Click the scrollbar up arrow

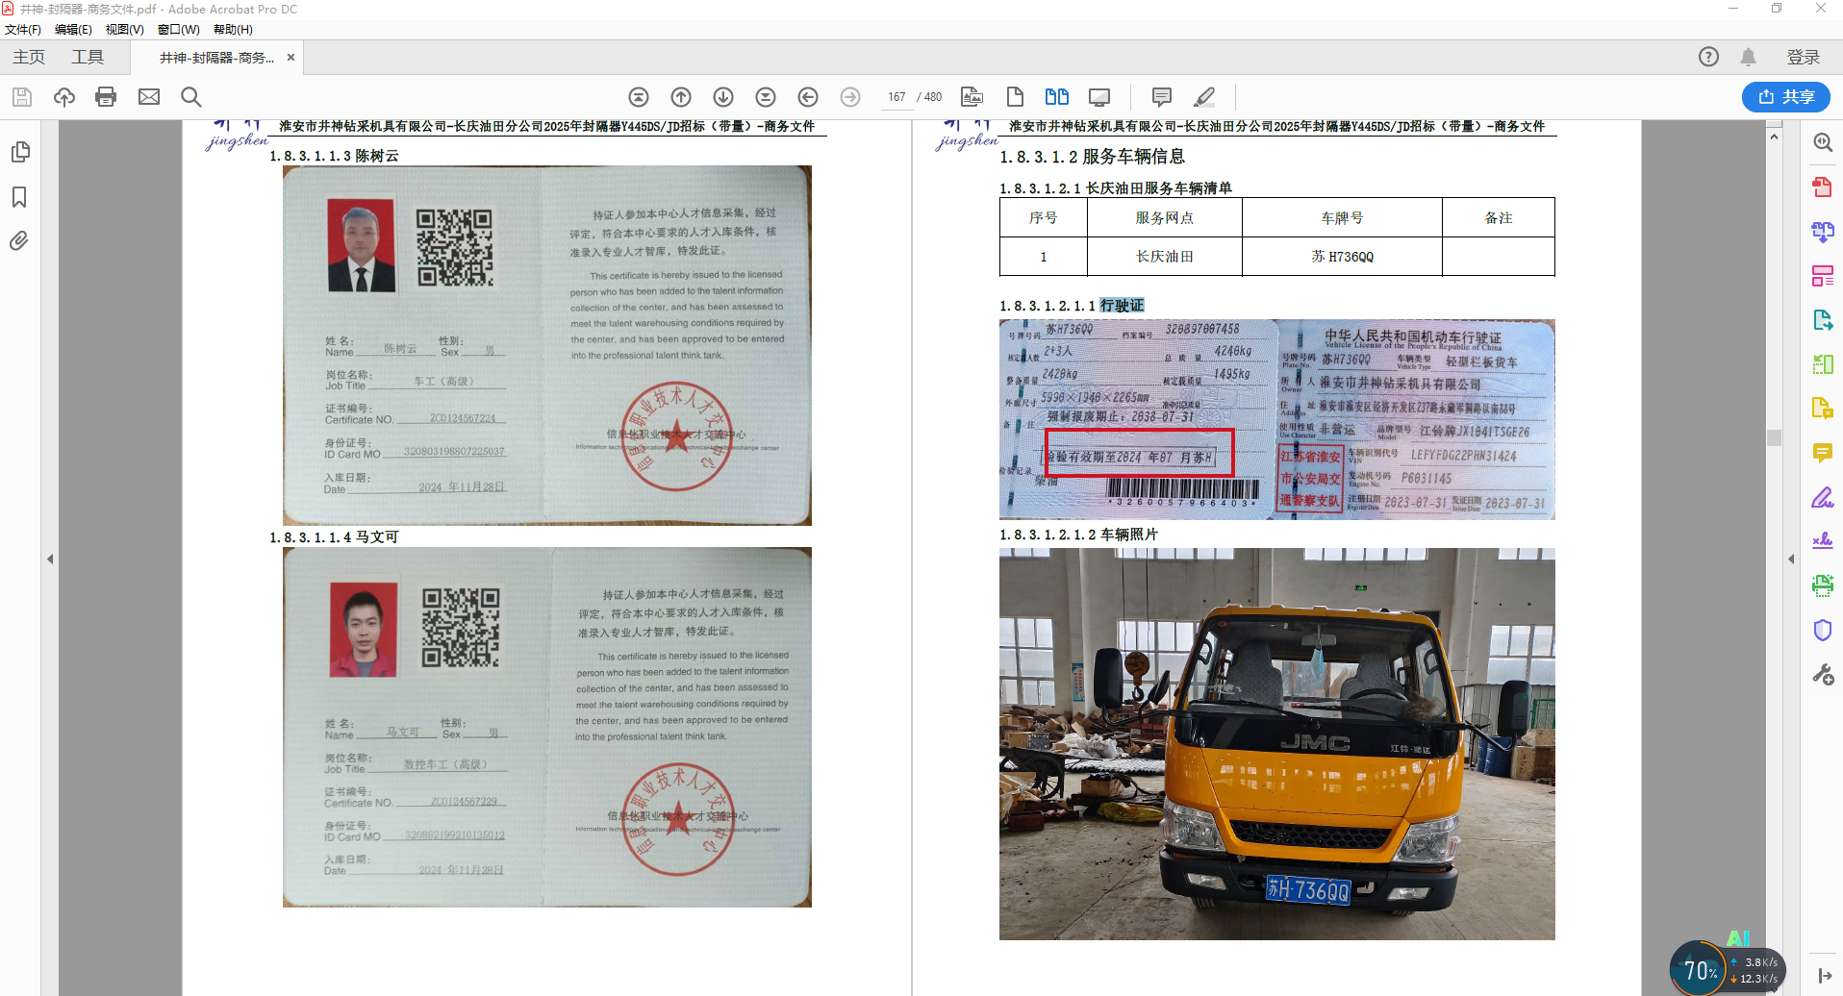point(1775,137)
